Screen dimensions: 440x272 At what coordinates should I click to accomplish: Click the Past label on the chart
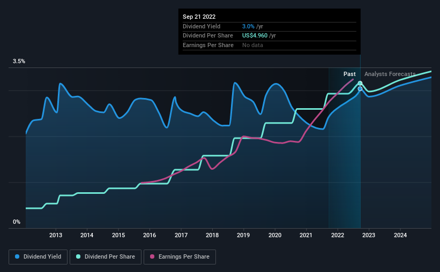(x=349, y=74)
